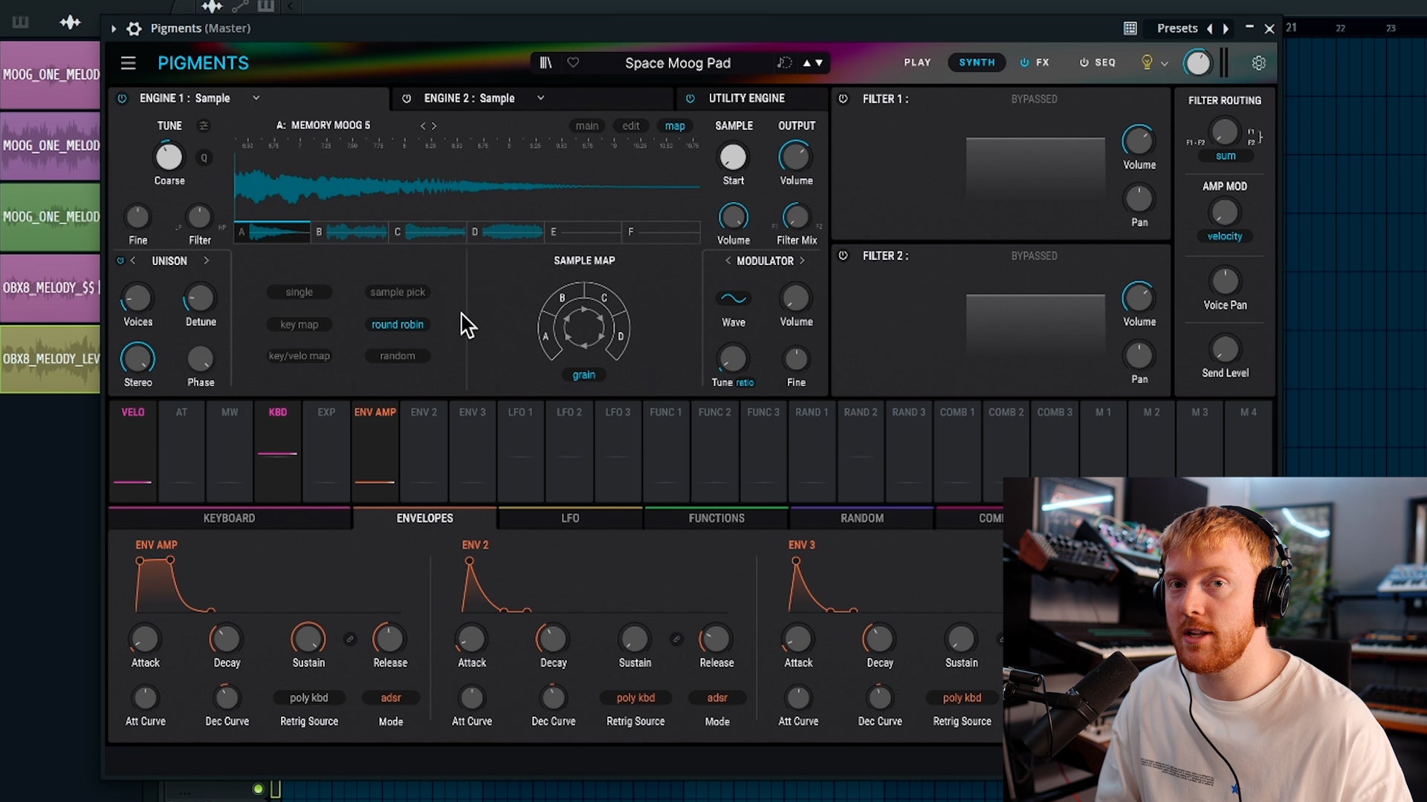Enable the Filter 1 power toggle
This screenshot has height=802, width=1427.
[844, 98]
